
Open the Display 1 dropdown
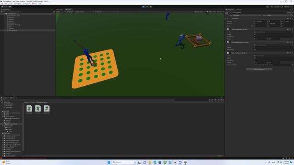pyautogui.click(x=70, y=11)
